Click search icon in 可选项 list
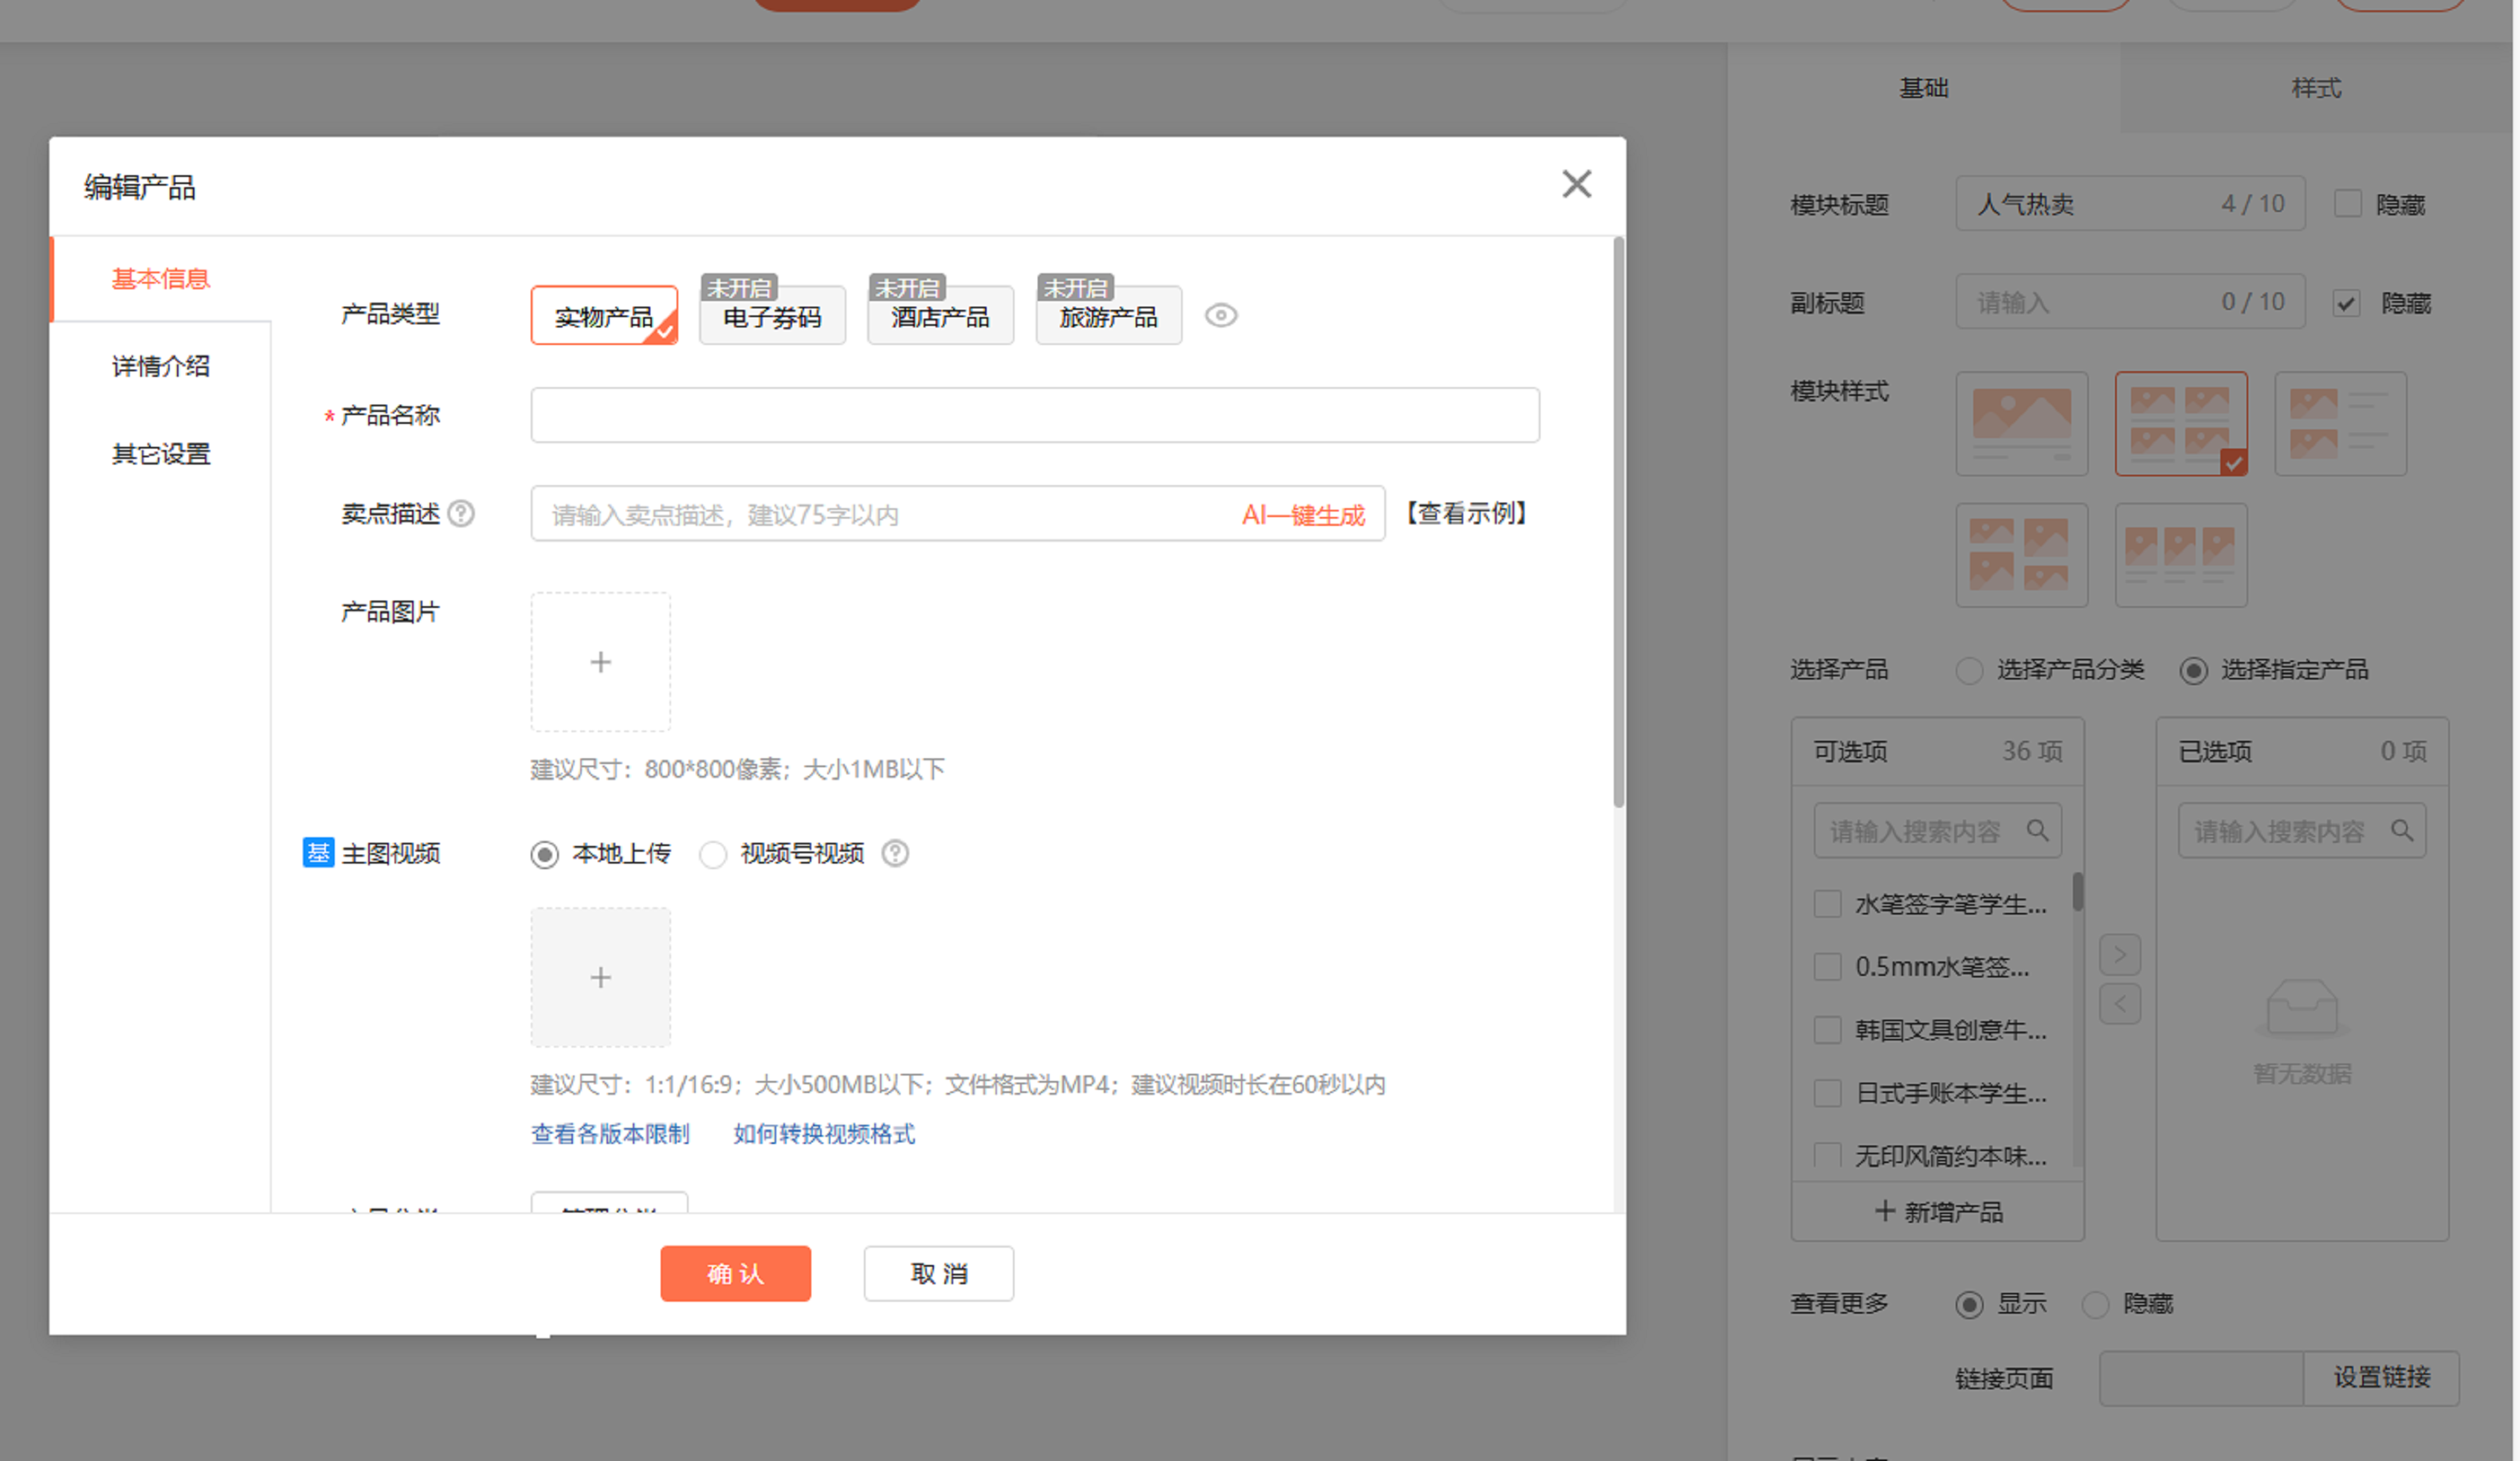 pos(2037,830)
